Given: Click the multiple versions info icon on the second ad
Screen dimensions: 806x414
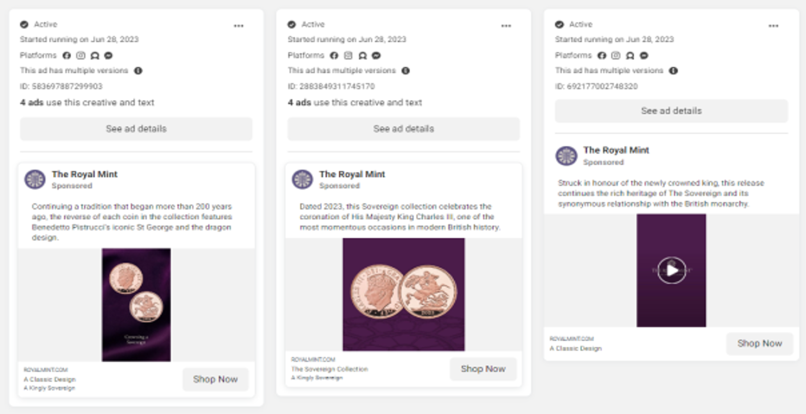Looking at the screenshot, I should [406, 71].
